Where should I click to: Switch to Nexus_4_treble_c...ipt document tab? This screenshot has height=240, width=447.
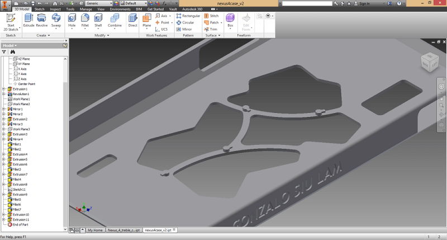click(123, 230)
